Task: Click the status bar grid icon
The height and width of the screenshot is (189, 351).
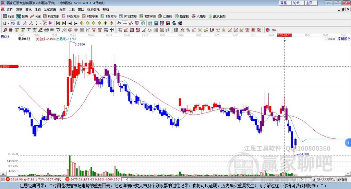Action: coord(3,179)
